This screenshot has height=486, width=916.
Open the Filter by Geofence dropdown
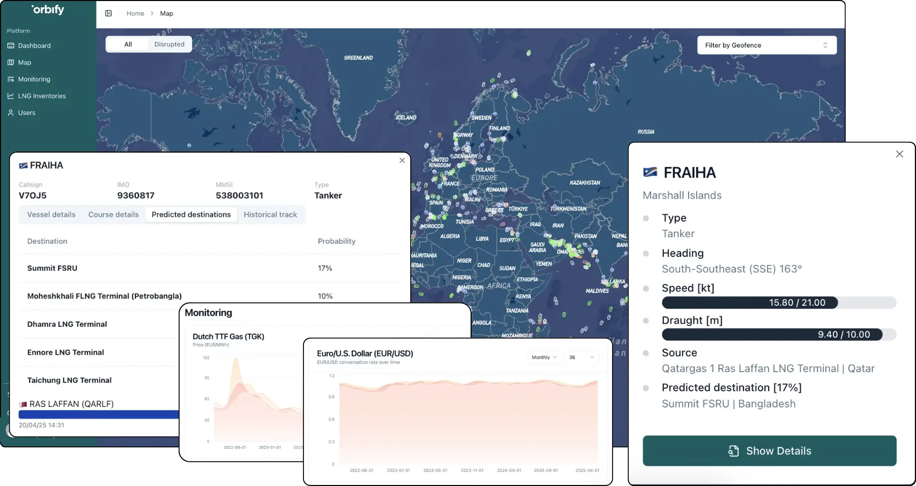(x=766, y=45)
